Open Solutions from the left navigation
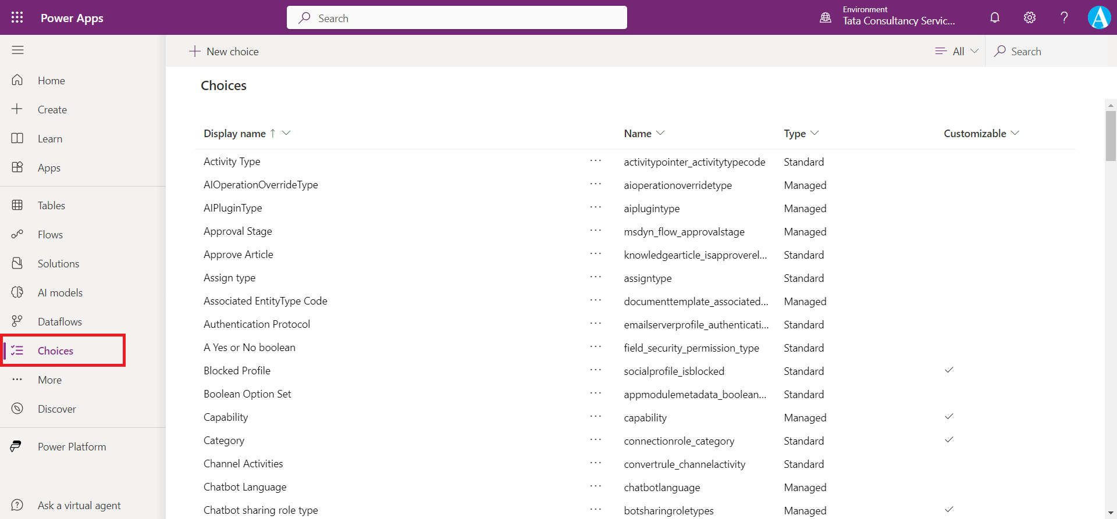This screenshot has width=1117, height=519. pyautogui.click(x=58, y=263)
